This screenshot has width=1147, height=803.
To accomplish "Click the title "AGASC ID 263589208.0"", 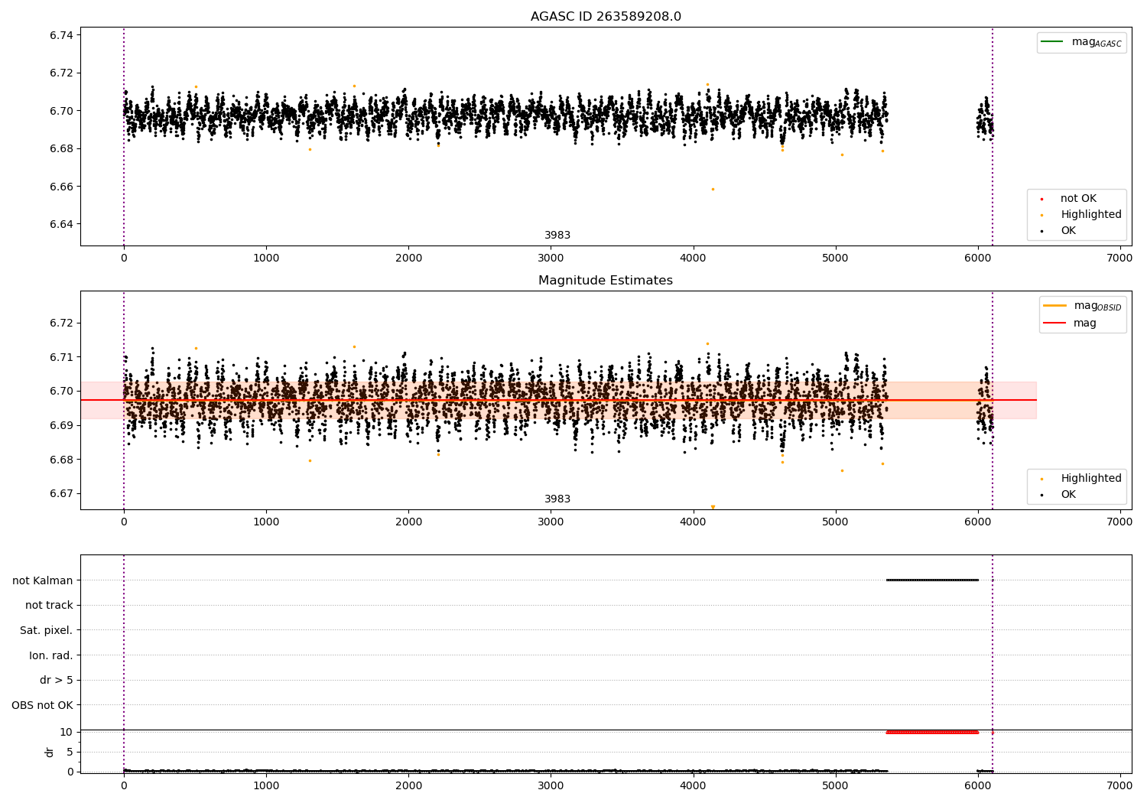I will coord(606,17).
